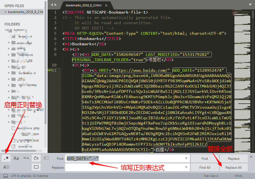
Task: Click the LAST_MODIFIED attribute on line 9
Action: click(161, 54)
